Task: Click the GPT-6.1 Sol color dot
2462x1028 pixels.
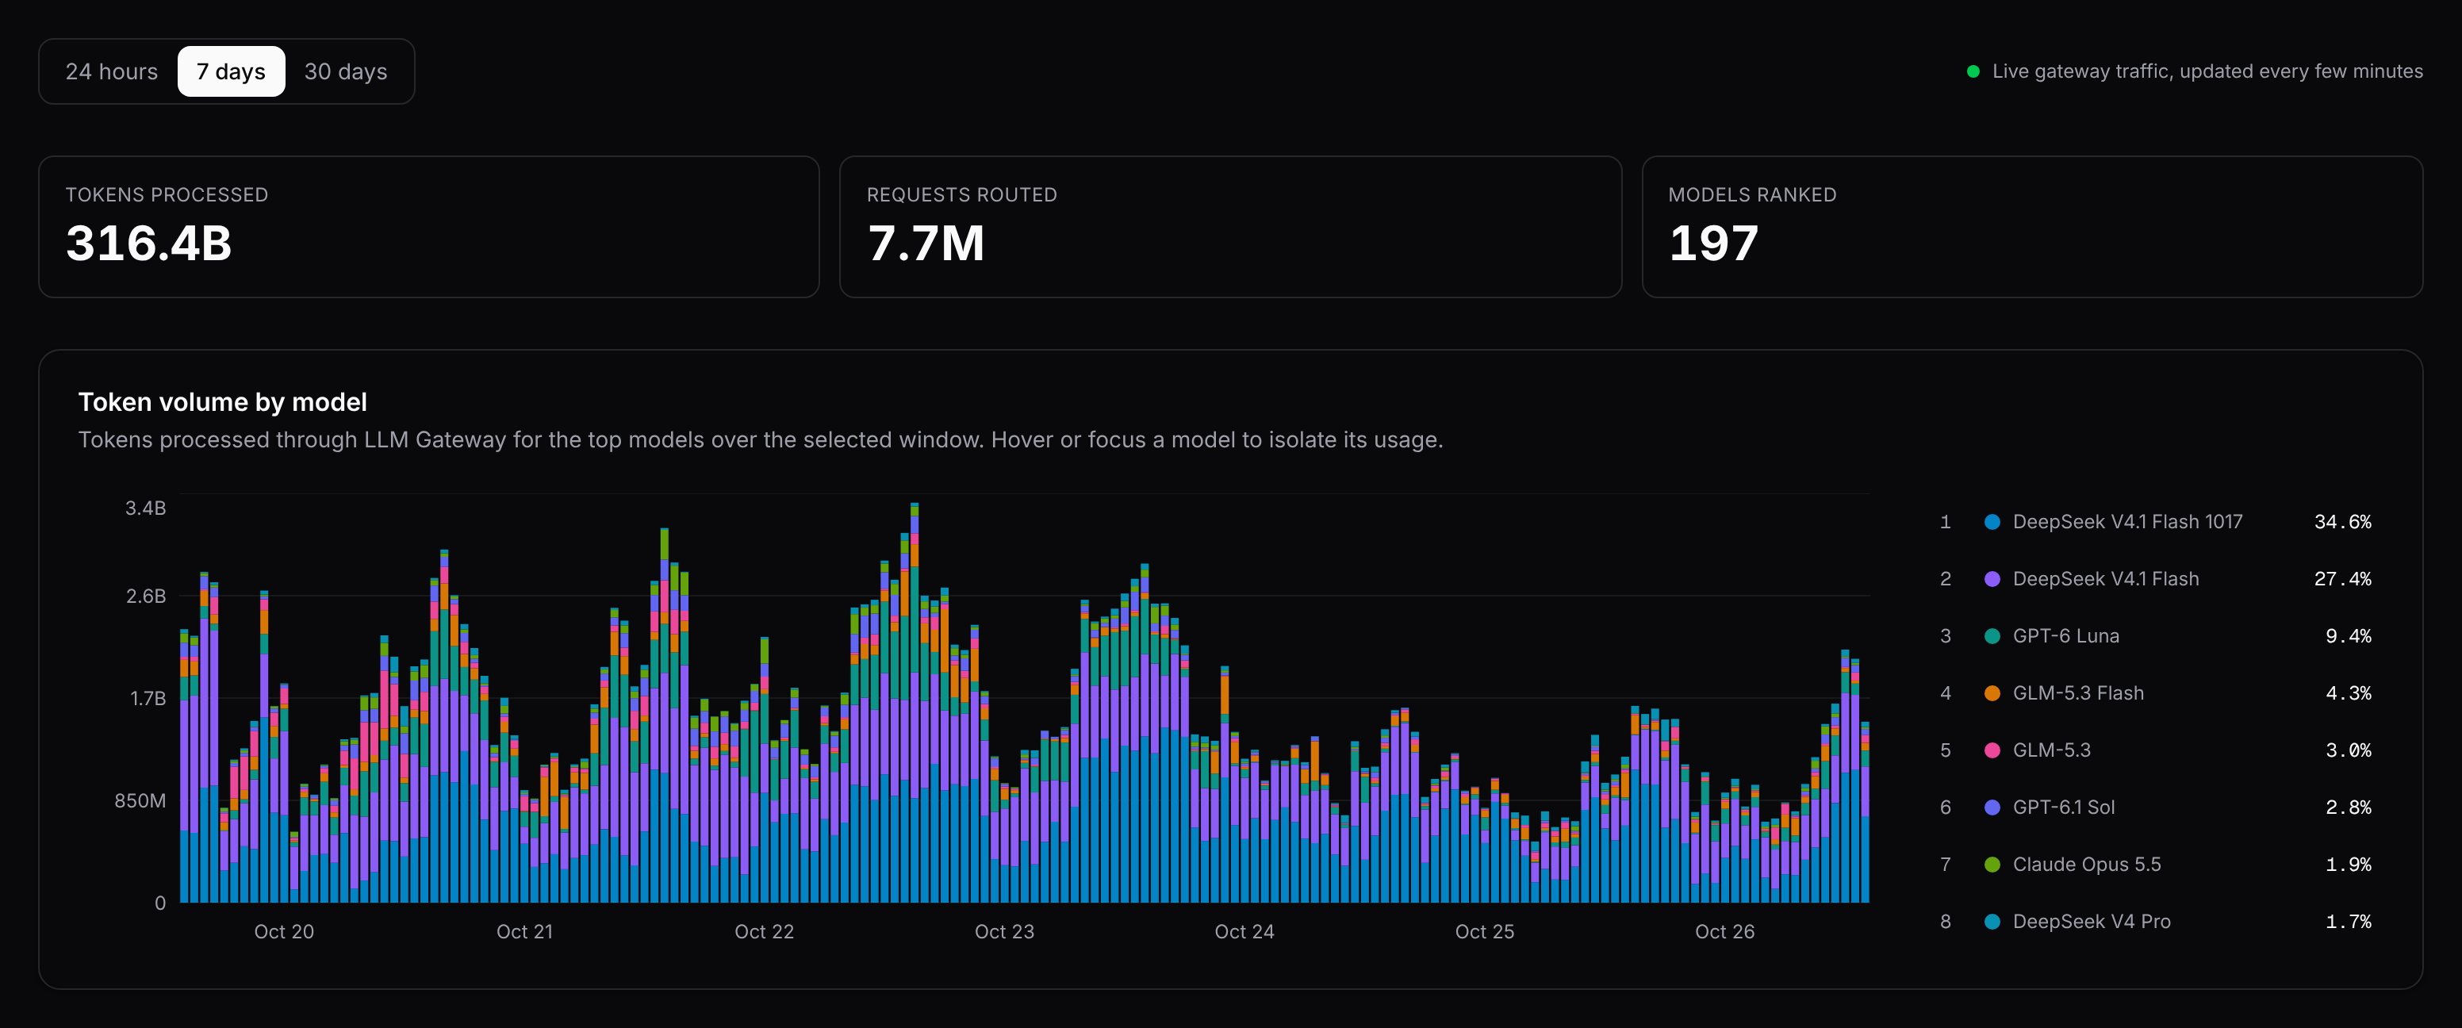Action: pos(1992,808)
